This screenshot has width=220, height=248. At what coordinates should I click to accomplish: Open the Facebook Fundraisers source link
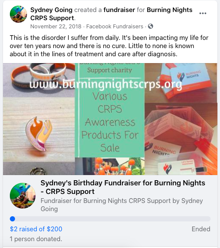[115, 27]
